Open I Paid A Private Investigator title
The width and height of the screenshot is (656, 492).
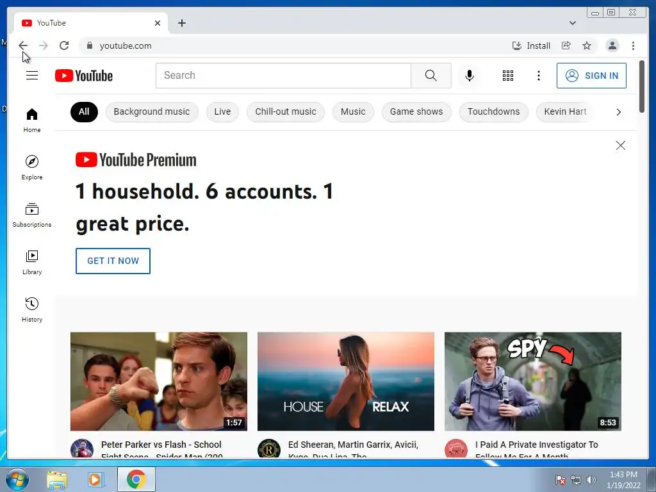(x=537, y=450)
